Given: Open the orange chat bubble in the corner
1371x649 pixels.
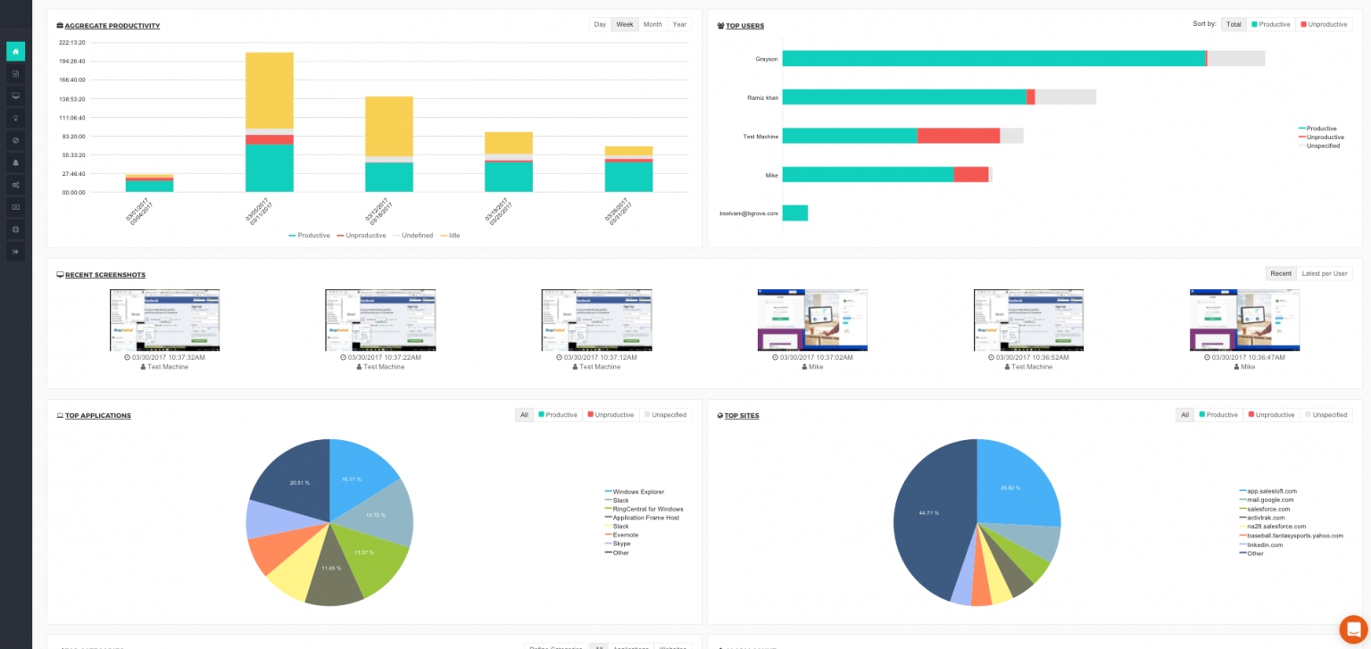Looking at the screenshot, I should click(1350, 628).
